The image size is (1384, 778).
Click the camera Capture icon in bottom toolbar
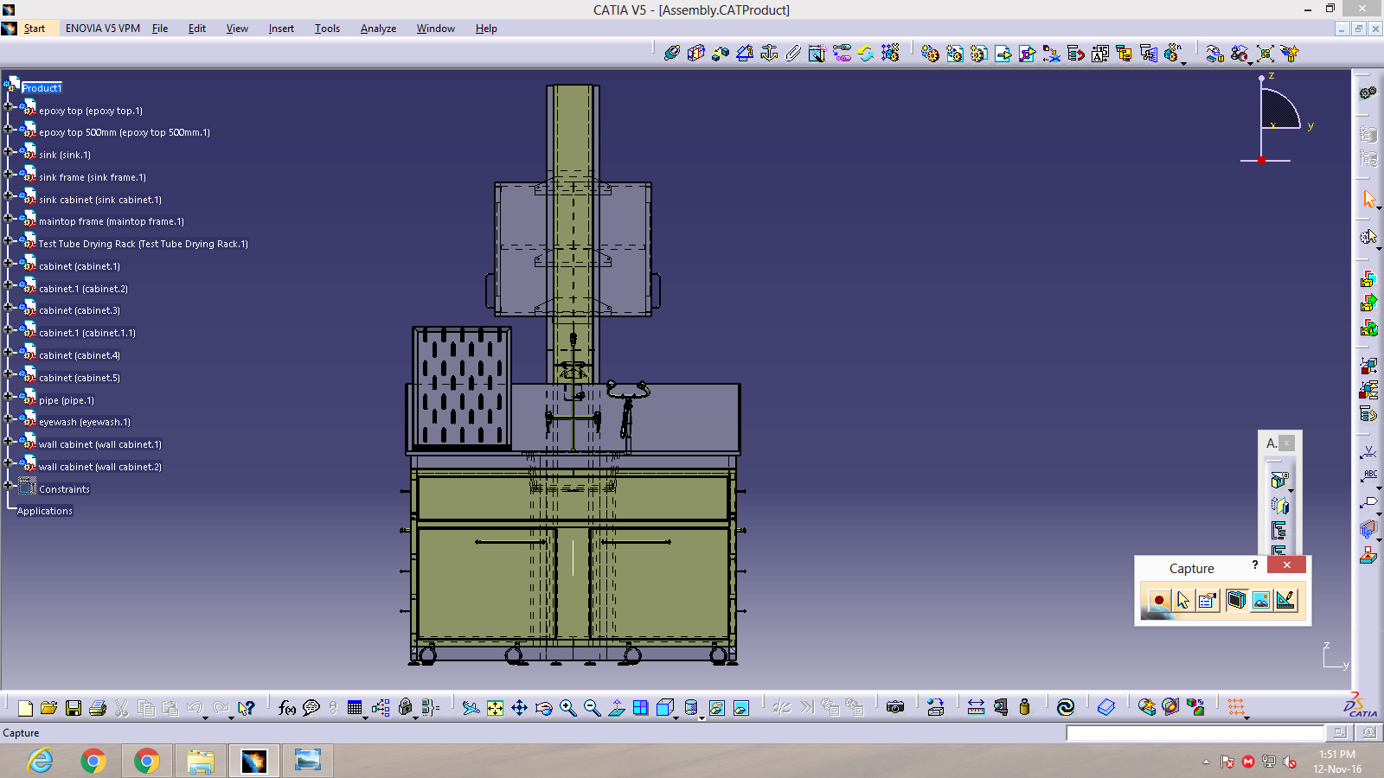click(x=895, y=707)
